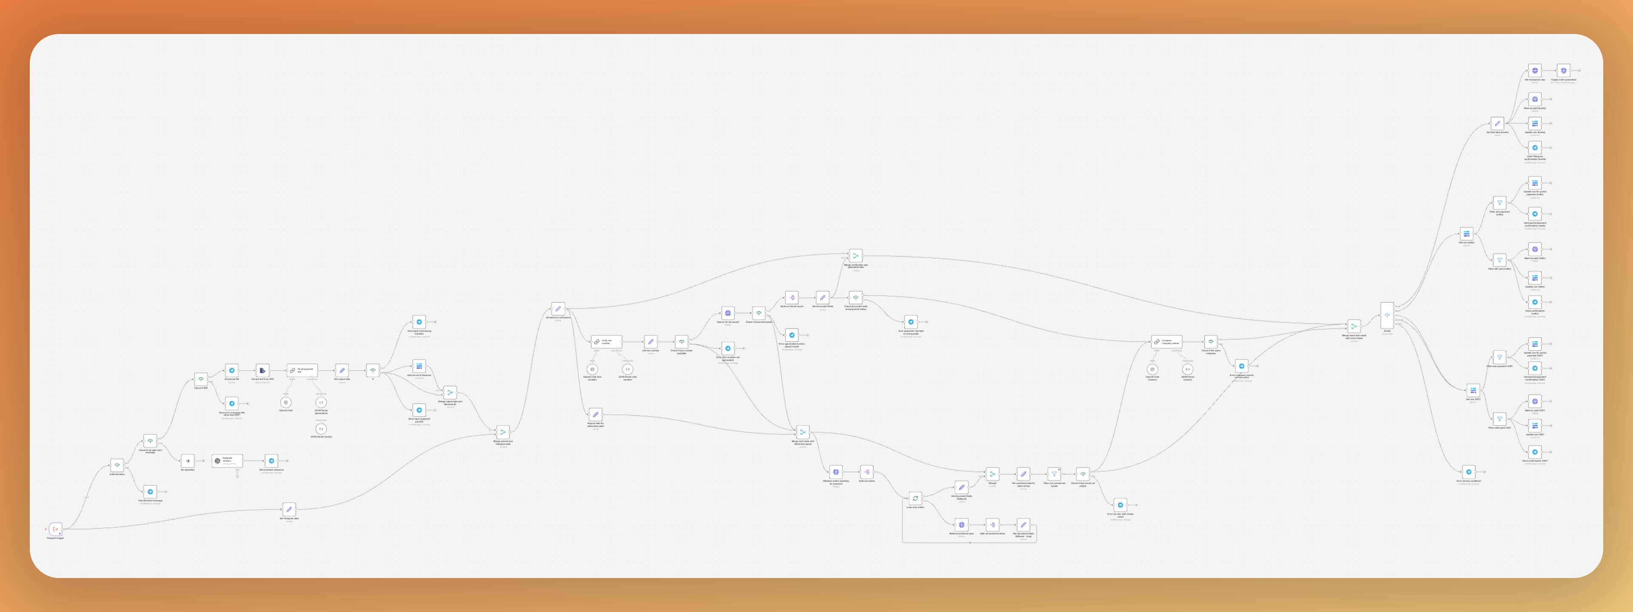The width and height of the screenshot is (1633, 612).
Task: Click the Switch node before output branches
Action: [x=1387, y=315]
